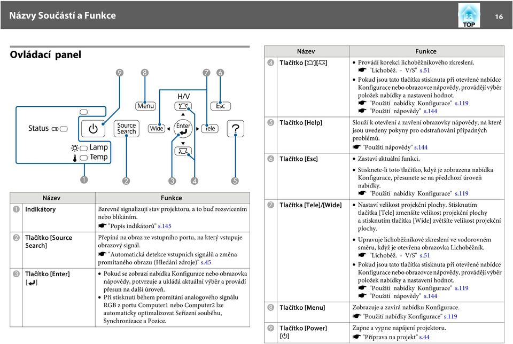
Task: Click the Wide button in the diagram
Action: (157, 129)
